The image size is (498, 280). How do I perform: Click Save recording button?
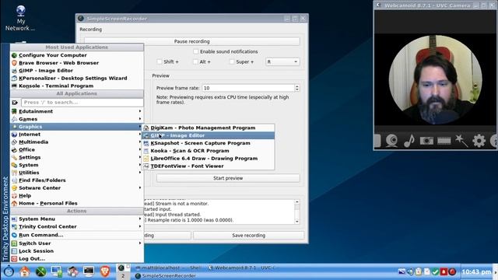click(248, 235)
